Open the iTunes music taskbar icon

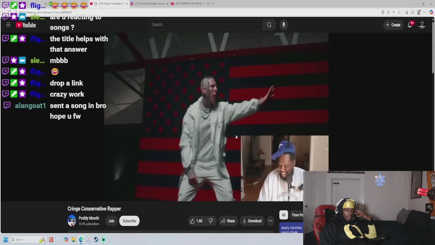(x=88, y=240)
